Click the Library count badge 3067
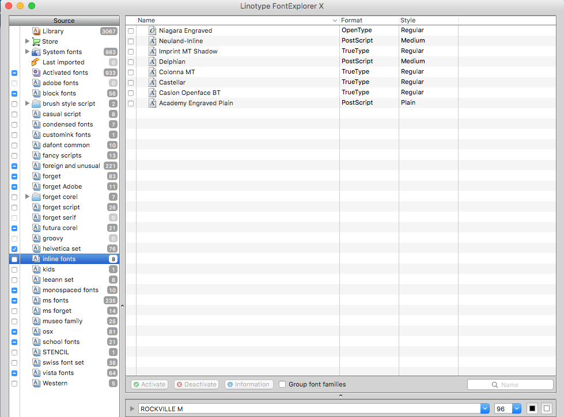The image size is (564, 417). pyautogui.click(x=109, y=31)
